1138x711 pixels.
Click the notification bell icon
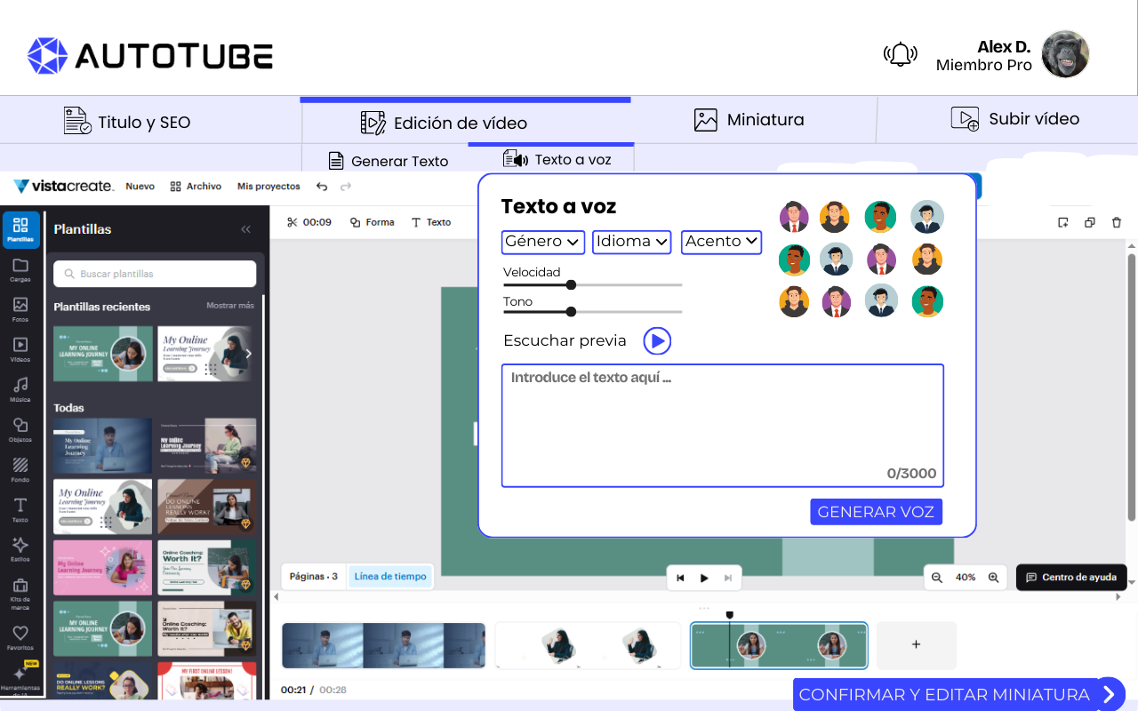900,54
